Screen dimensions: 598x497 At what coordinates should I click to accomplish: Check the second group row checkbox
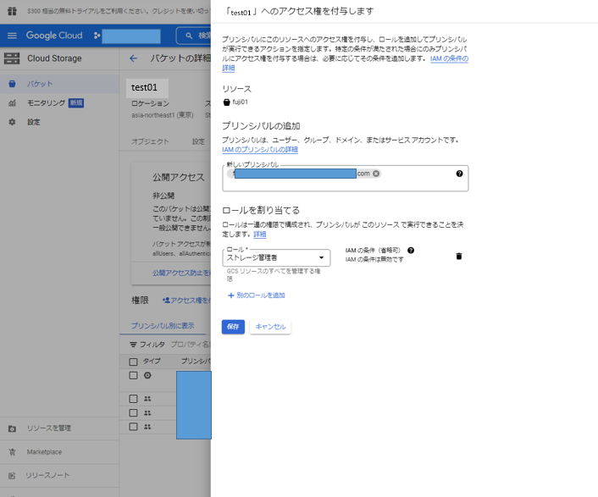[x=133, y=413]
